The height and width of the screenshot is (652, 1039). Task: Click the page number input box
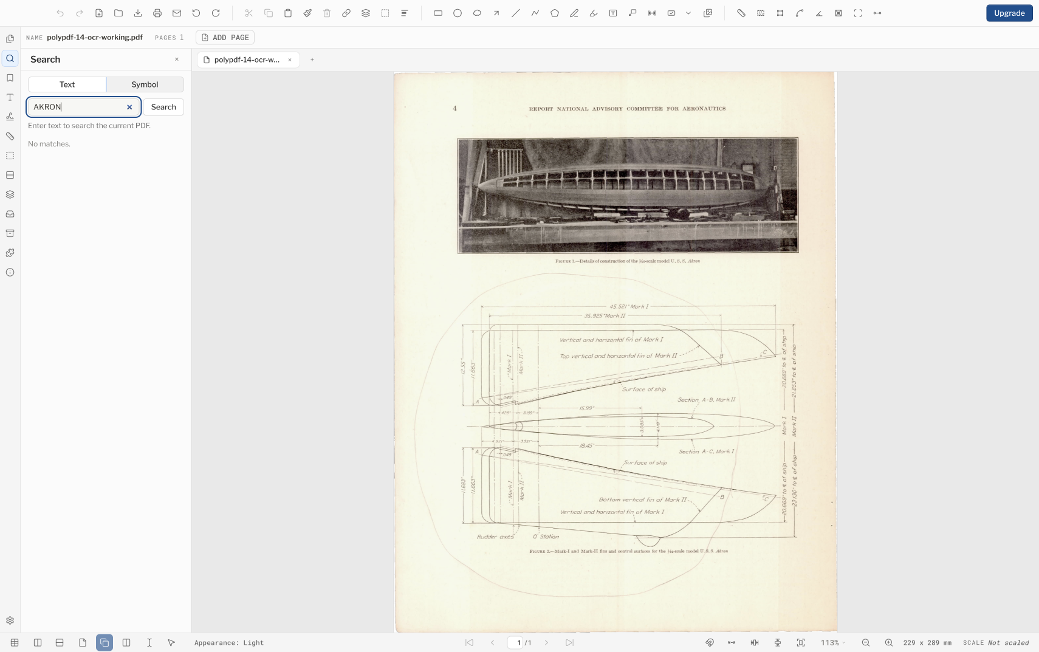click(515, 642)
